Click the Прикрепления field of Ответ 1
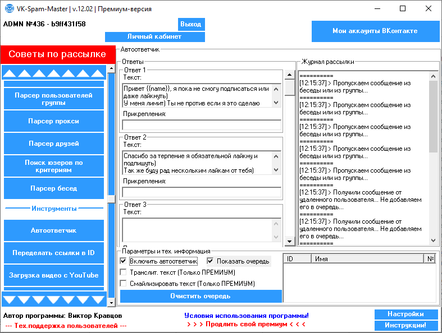 [x=202, y=124]
